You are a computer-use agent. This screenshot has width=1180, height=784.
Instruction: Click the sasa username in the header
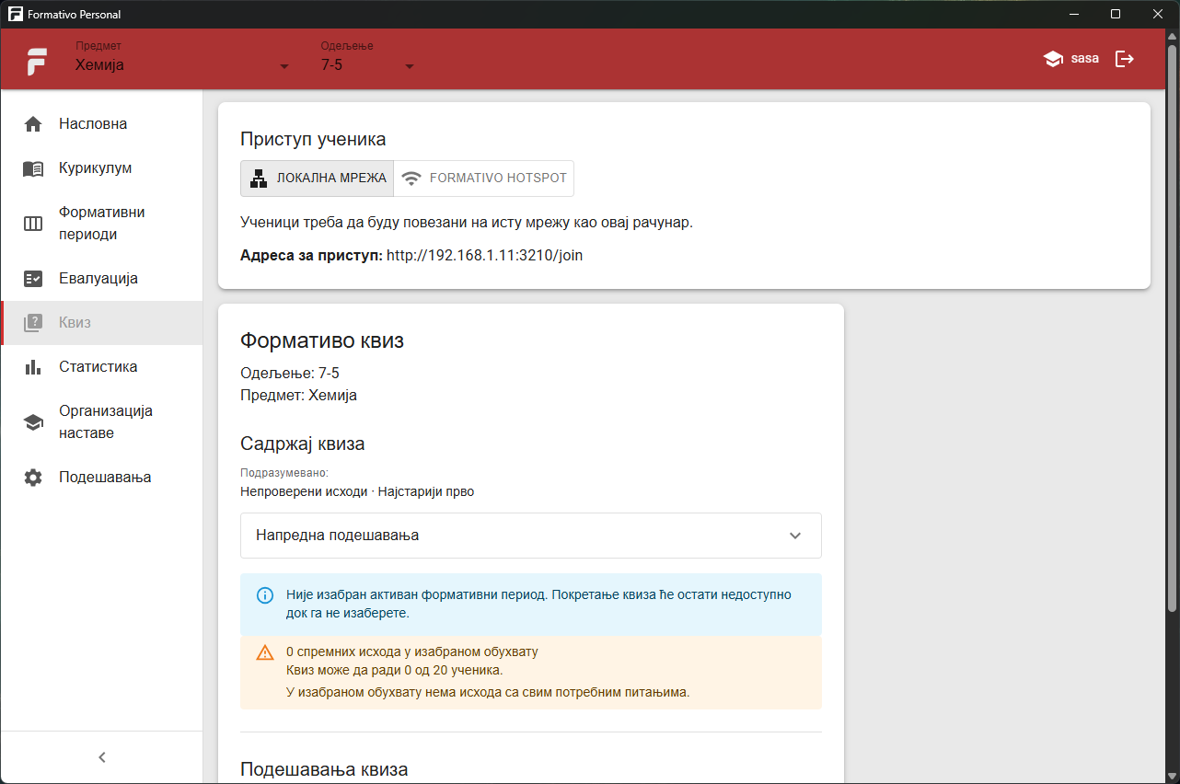pyautogui.click(x=1085, y=59)
